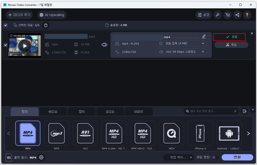Click the 변환 convert button
This screenshot has height=165, width=257.
[237, 157]
